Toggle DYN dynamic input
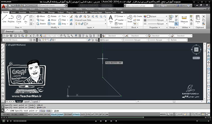This screenshot has width=212, height=124. [x=88, y=114]
